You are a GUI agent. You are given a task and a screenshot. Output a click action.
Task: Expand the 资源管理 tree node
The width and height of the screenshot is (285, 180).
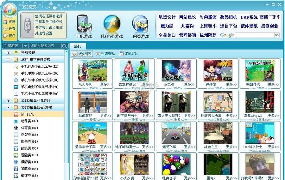click(8, 53)
